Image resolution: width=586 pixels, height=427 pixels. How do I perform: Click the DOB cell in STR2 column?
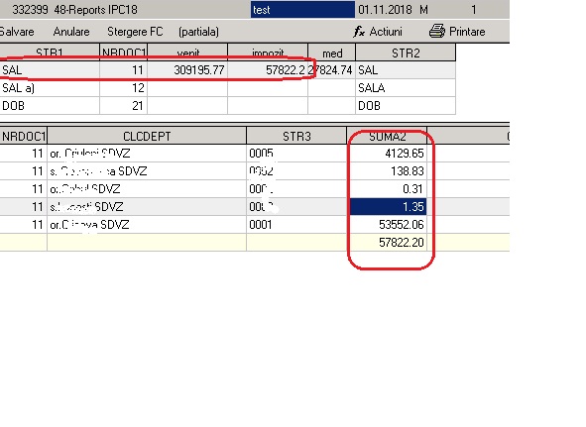406,106
